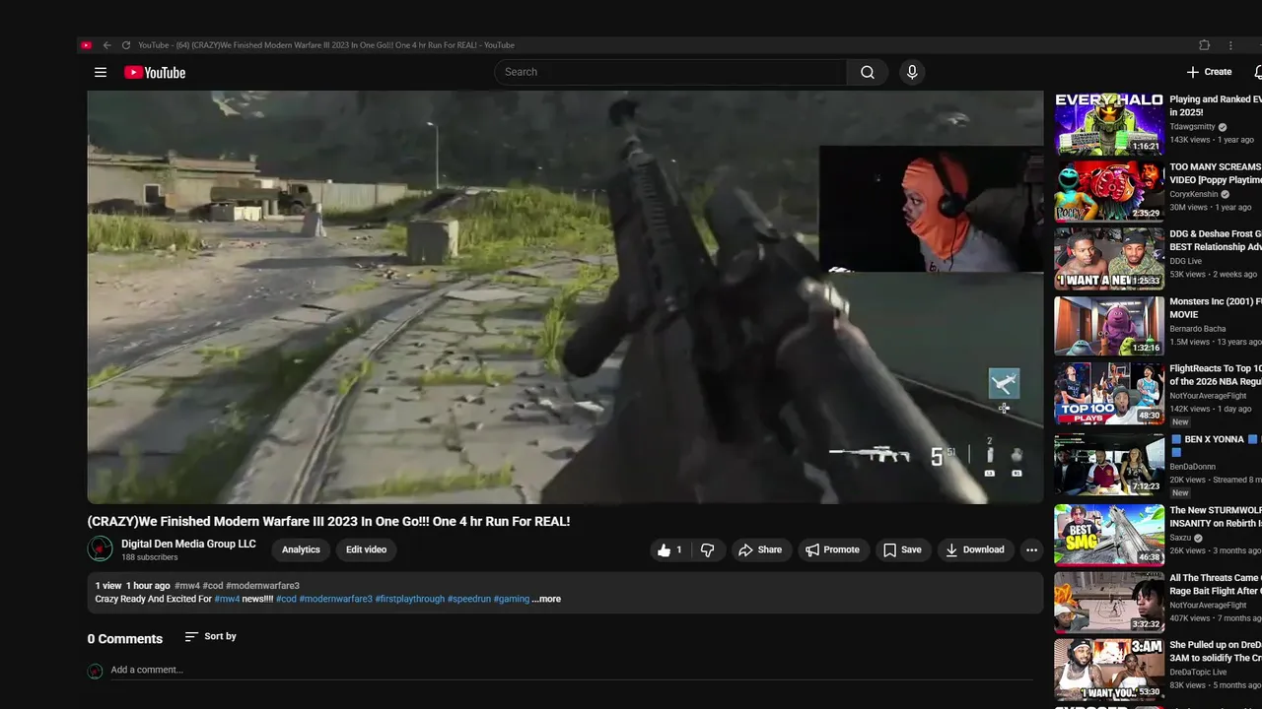Click Bernardo Bacha channel name

coord(1198,329)
